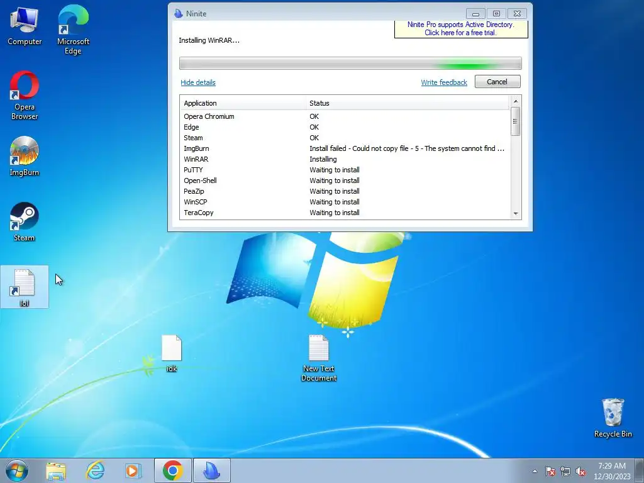Select the idk file on desktop

(x=172, y=353)
